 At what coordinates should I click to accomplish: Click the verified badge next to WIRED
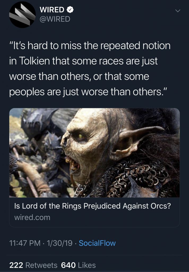(70, 10)
